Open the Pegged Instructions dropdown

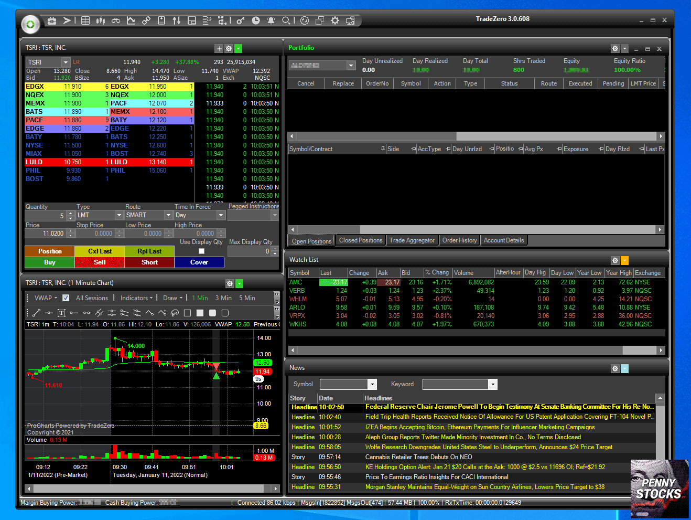(x=275, y=215)
